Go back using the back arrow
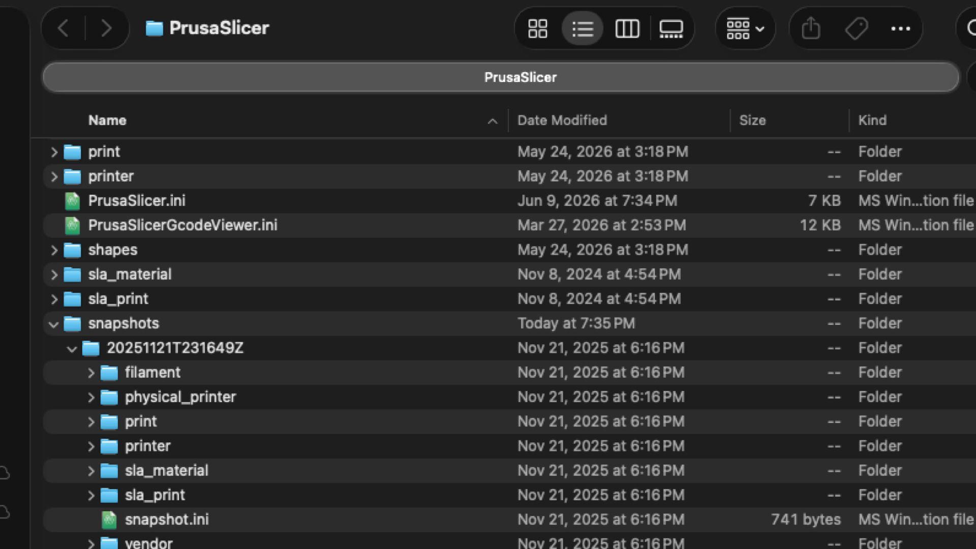 pyautogui.click(x=63, y=28)
